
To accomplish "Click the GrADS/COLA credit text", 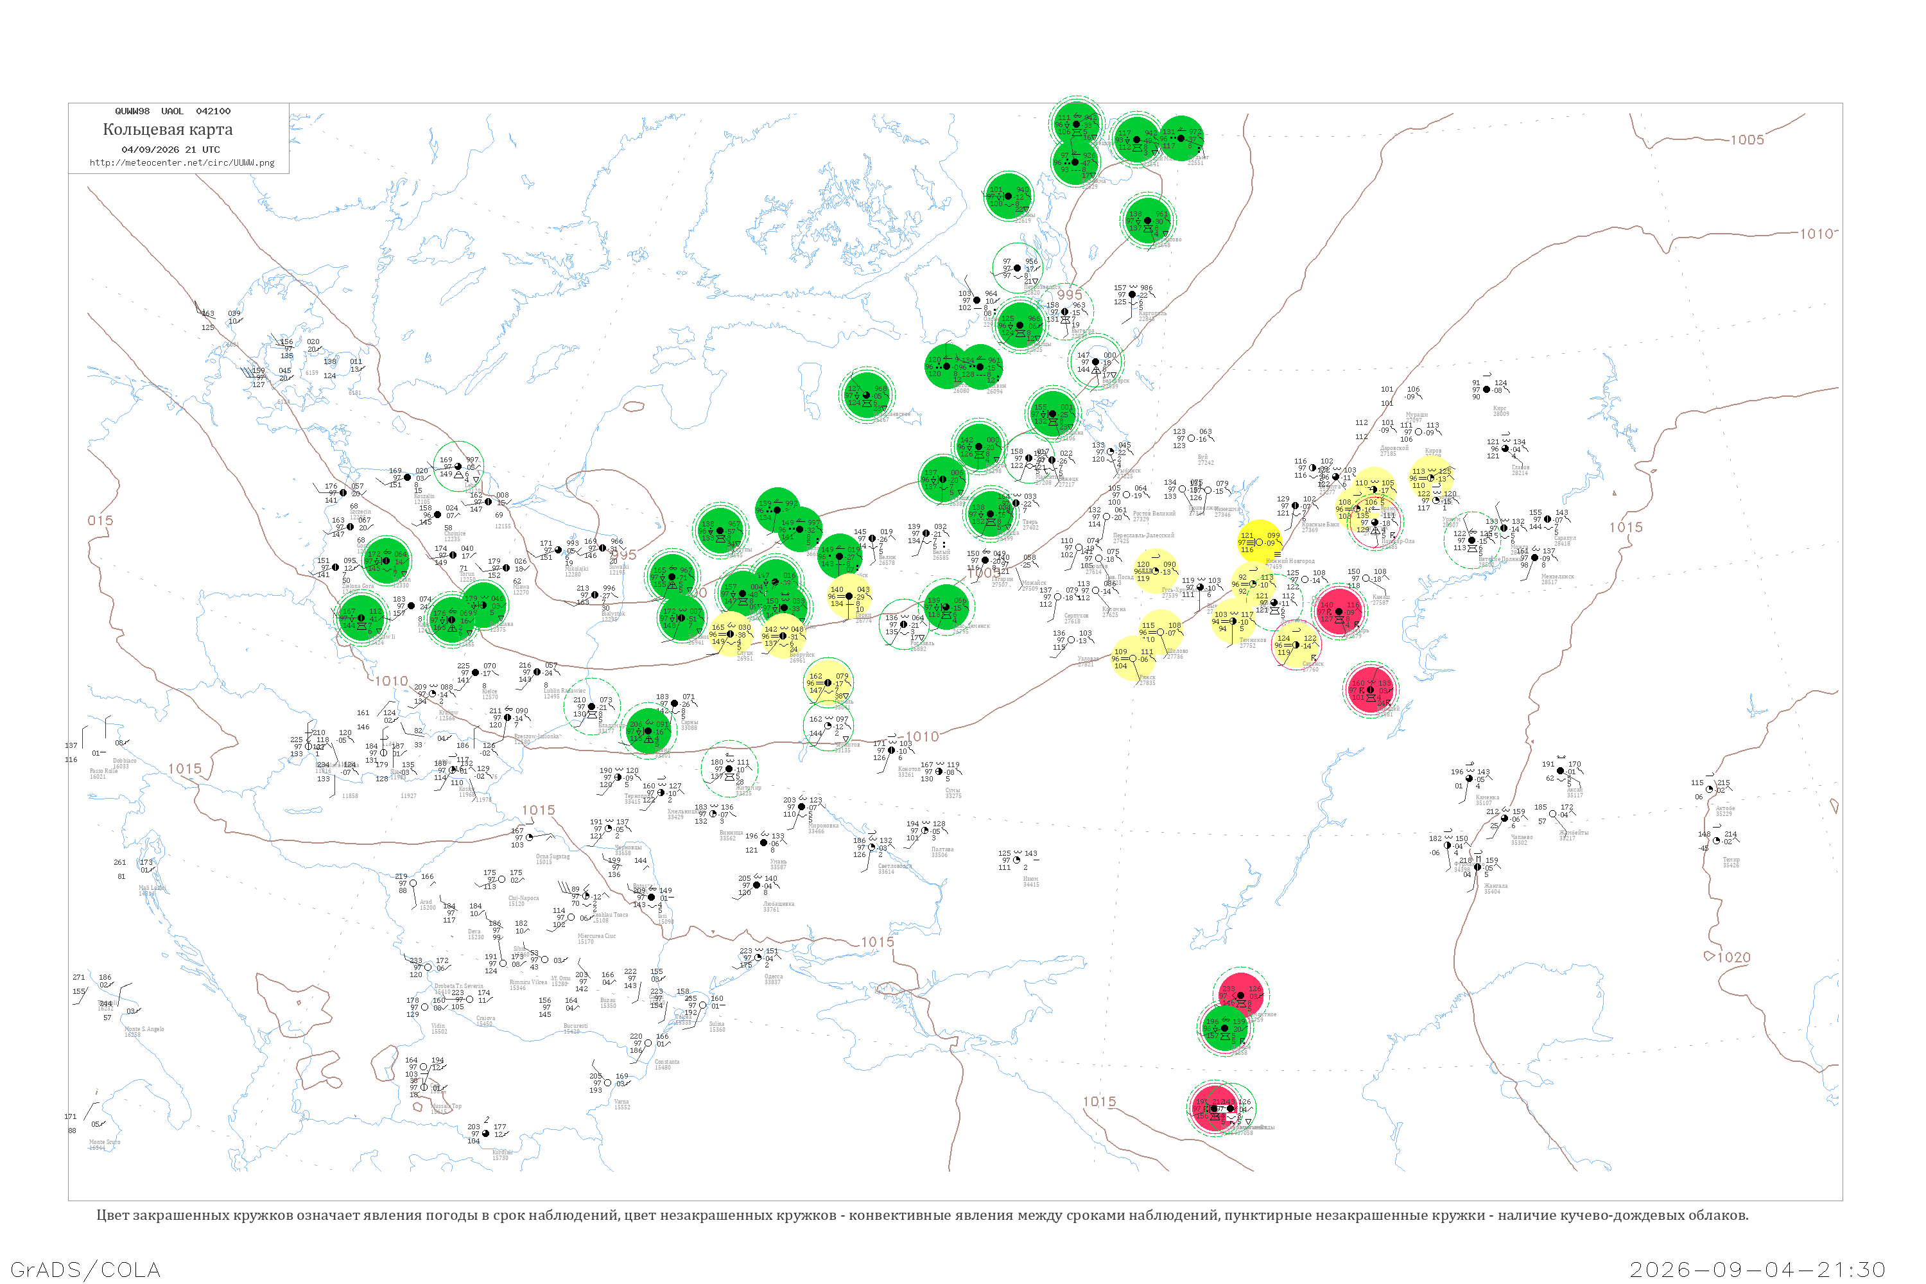I will (x=85, y=1269).
